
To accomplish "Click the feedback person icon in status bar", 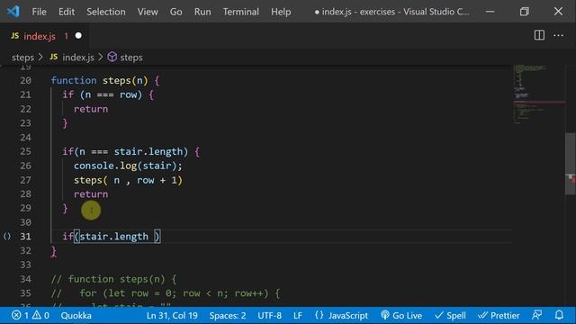I will pos(536,315).
